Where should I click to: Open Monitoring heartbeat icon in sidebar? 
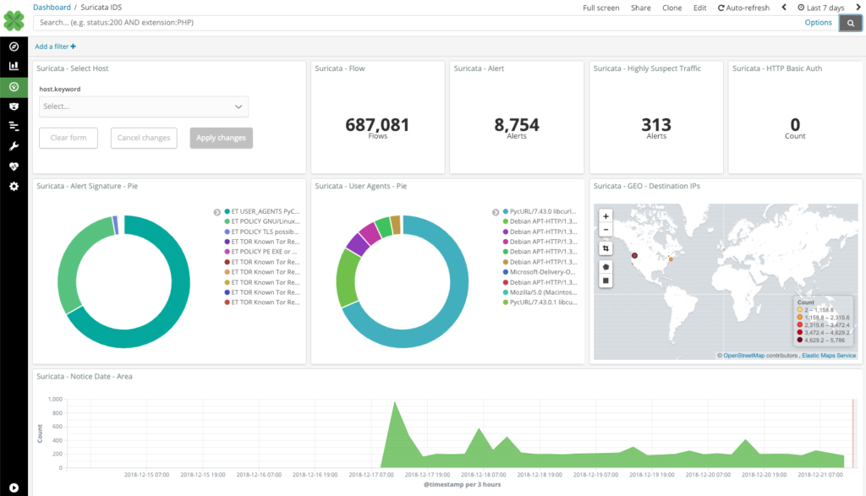click(14, 166)
